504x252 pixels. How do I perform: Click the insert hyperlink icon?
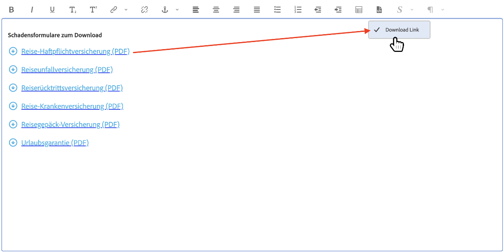[114, 10]
